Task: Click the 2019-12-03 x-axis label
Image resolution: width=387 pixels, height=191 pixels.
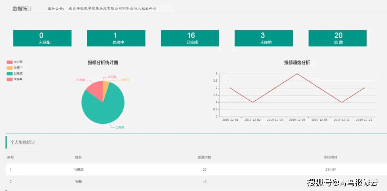Action: tap(275, 120)
